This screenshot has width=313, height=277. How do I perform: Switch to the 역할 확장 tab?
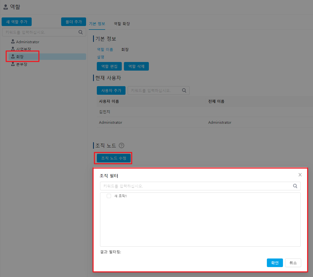coord(122,24)
